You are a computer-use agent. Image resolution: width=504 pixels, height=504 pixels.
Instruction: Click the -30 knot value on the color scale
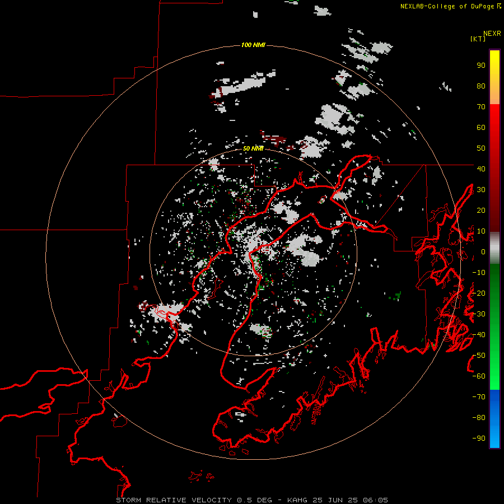tap(479, 314)
